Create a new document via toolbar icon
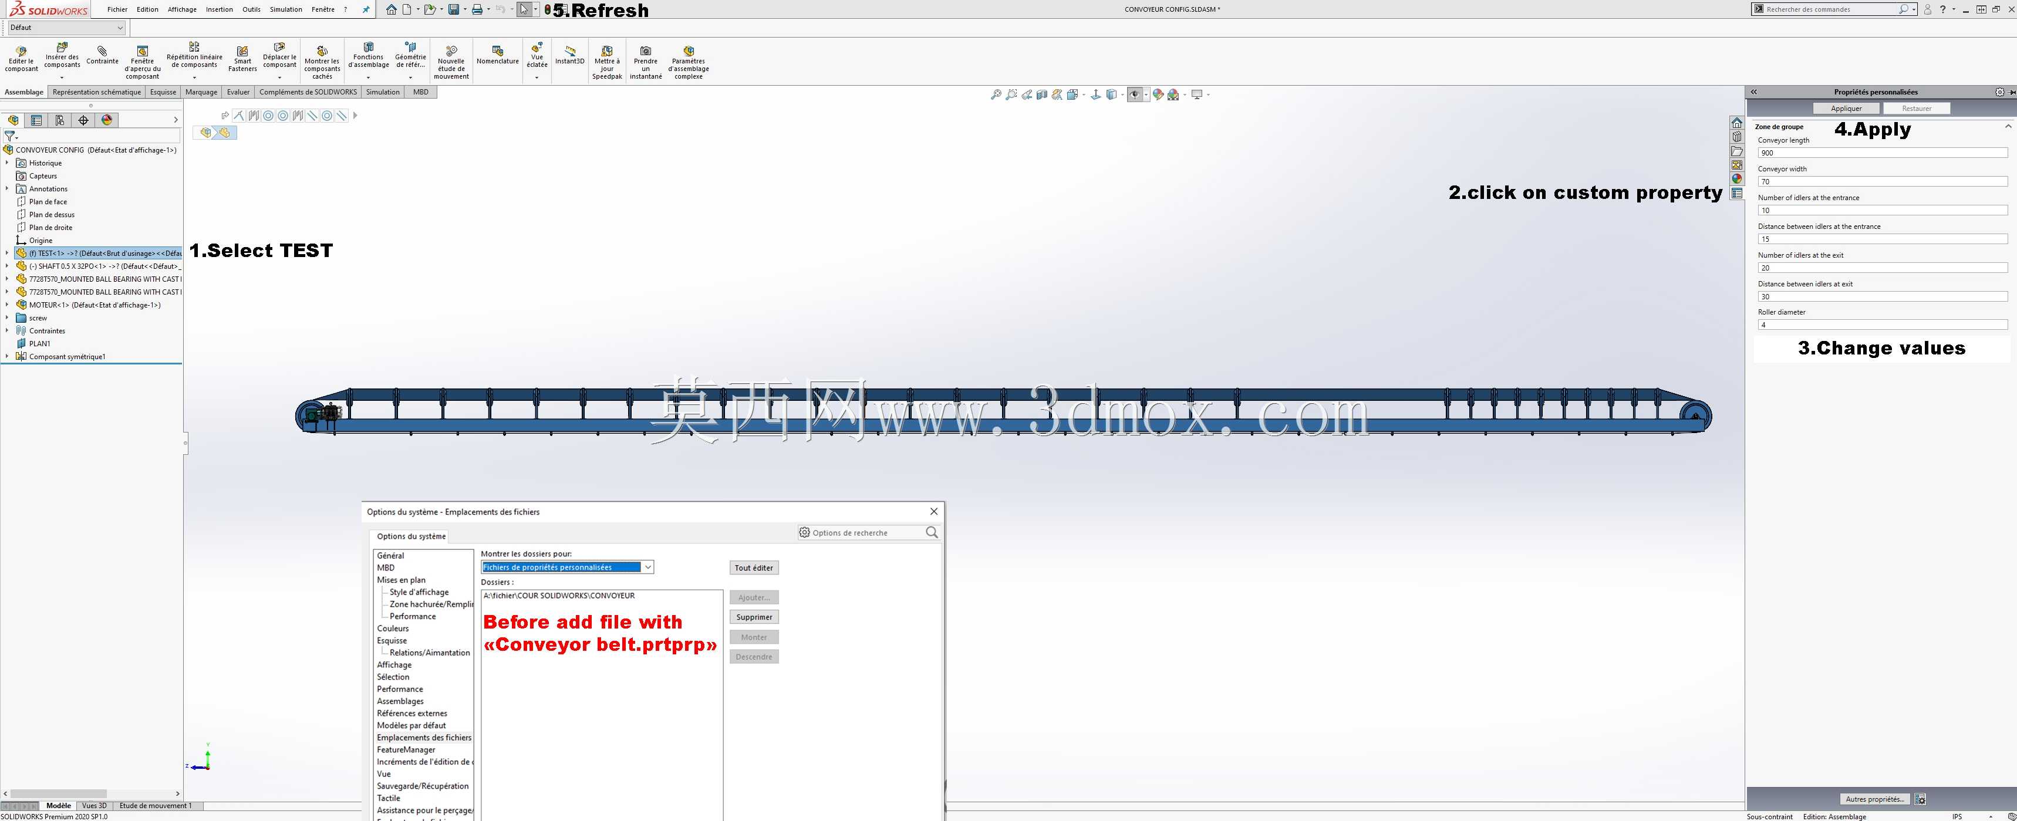Viewport: 2017px width, 821px height. click(407, 9)
